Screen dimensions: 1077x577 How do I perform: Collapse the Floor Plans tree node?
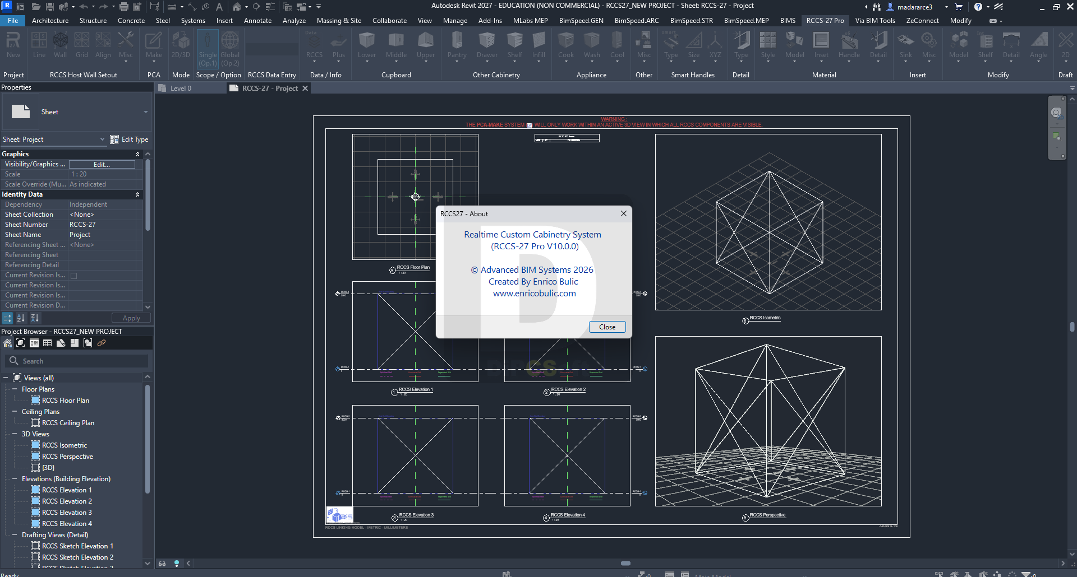15,389
